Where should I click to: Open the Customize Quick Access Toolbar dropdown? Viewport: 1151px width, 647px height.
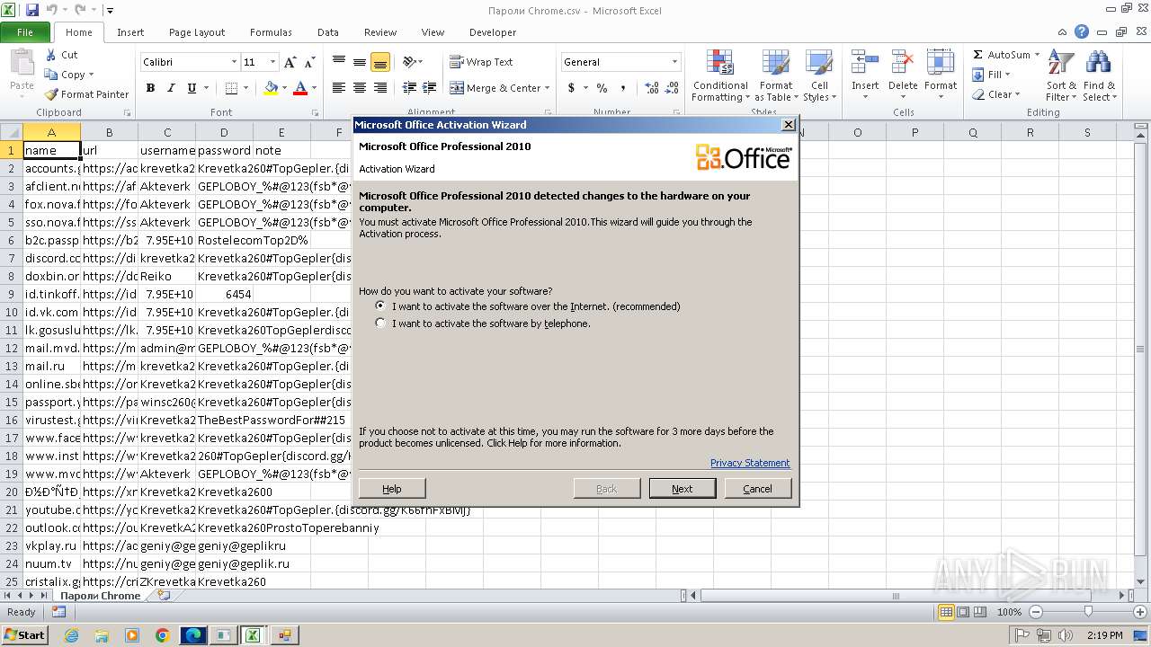point(110,11)
